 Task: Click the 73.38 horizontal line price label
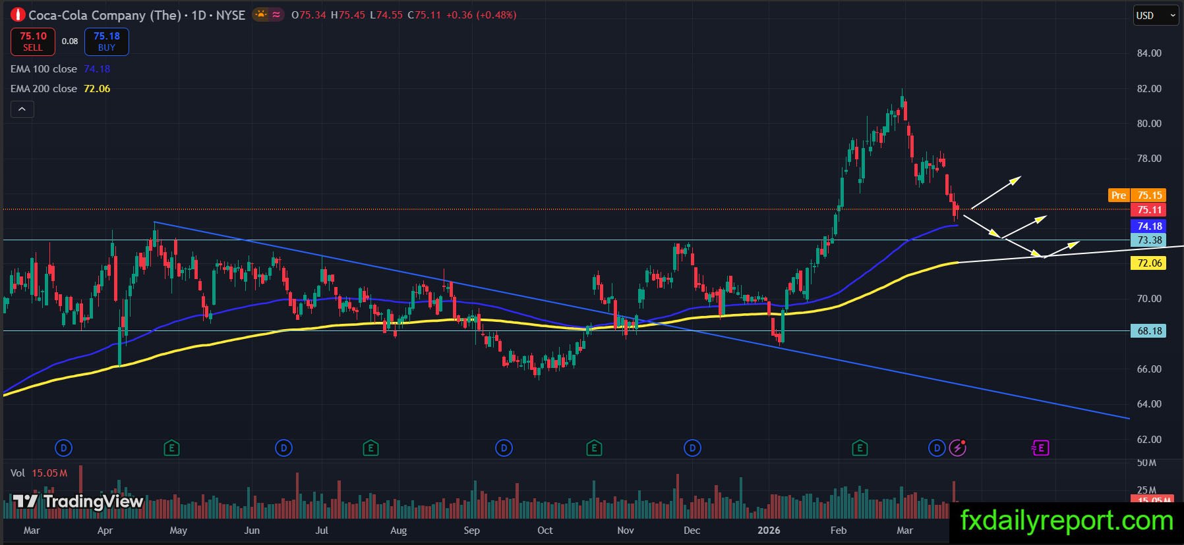[x=1148, y=240]
